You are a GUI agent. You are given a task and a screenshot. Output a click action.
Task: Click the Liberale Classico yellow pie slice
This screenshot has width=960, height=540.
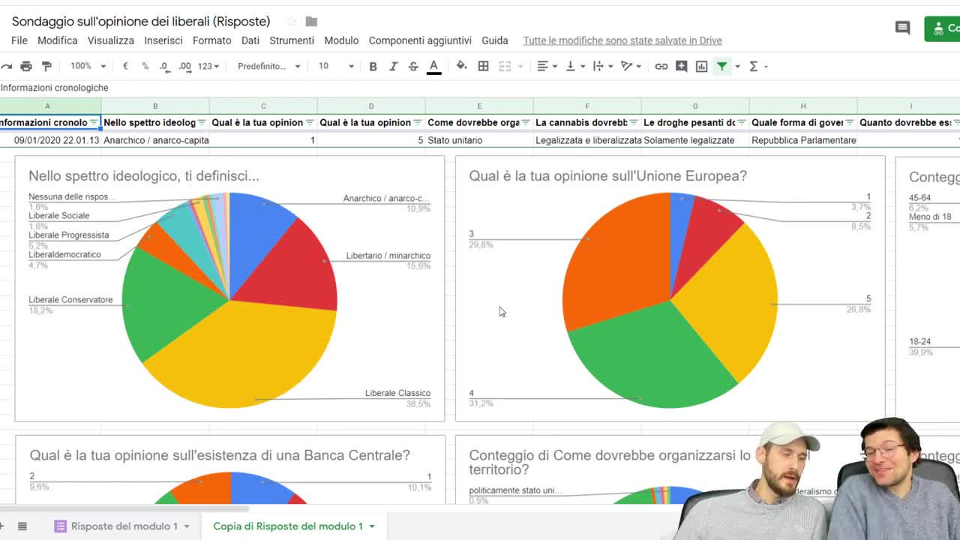click(x=244, y=352)
